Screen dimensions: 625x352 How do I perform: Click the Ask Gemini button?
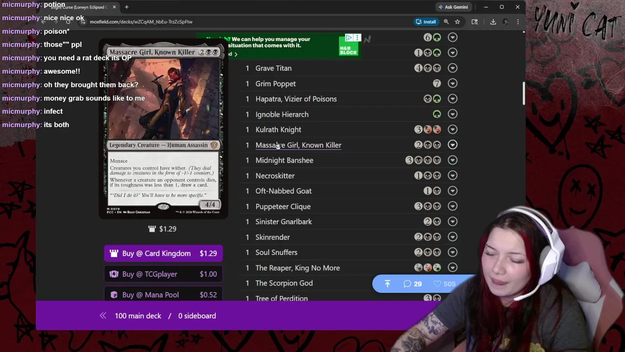[x=453, y=7]
